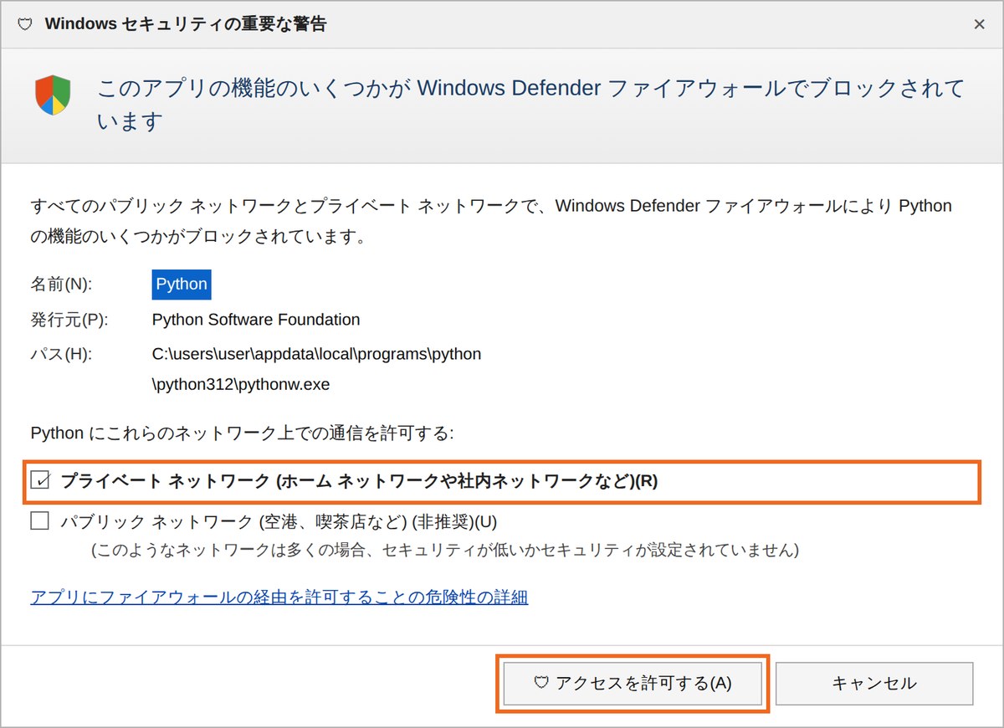Click the Windows セキュリティの重要な警告 title text
The height and width of the screenshot is (728, 1004).
[x=186, y=24]
